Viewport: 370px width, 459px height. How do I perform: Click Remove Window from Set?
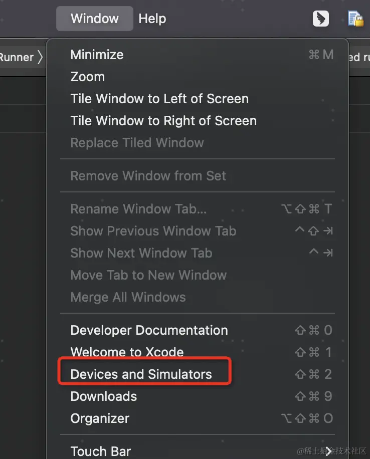148,176
